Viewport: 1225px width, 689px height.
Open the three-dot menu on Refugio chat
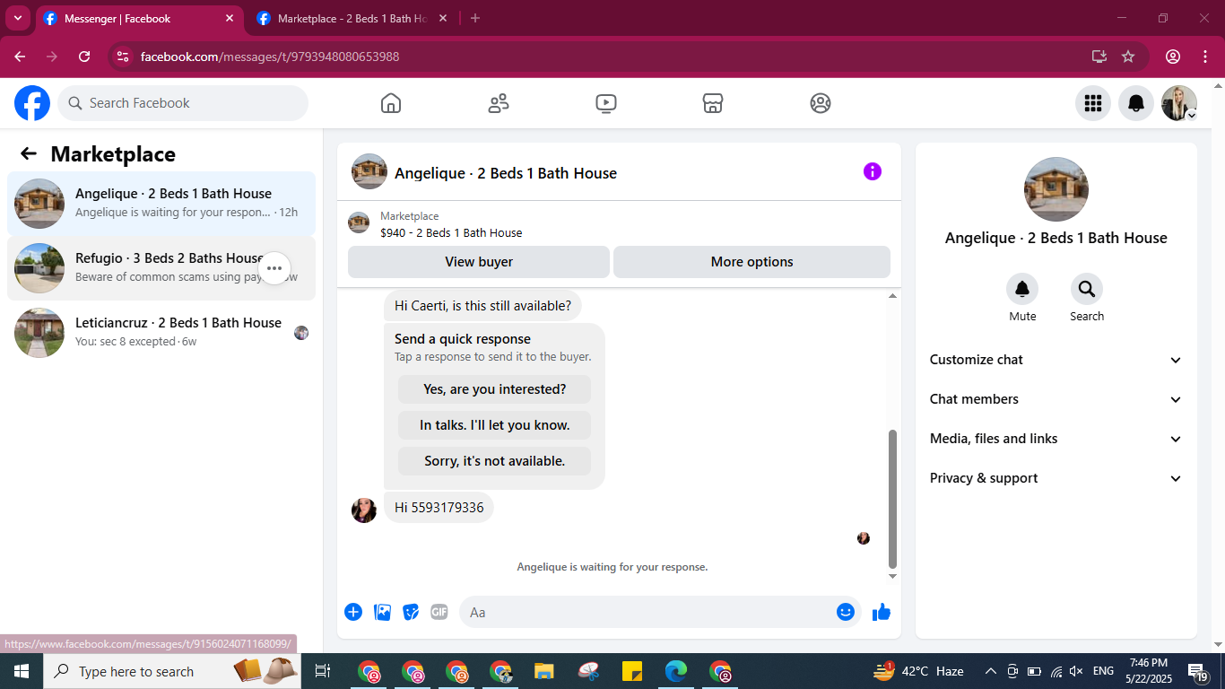(274, 268)
